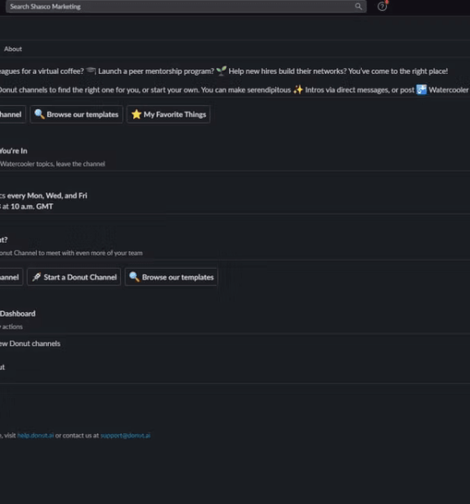Click the Watercooler emoji icon in description
470x504 pixels.
pyautogui.click(x=421, y=90)
